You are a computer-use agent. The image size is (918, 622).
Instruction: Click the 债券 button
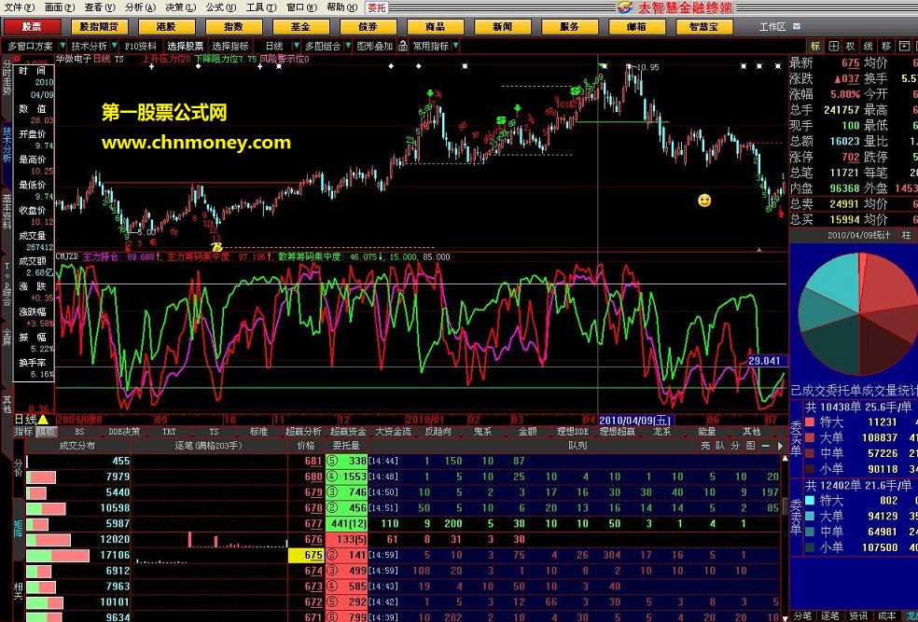coord(368,27)
